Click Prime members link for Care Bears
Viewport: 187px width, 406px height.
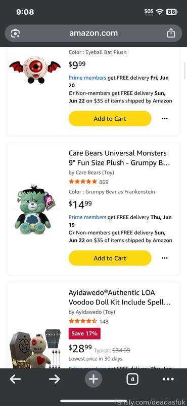coord(87,217)
